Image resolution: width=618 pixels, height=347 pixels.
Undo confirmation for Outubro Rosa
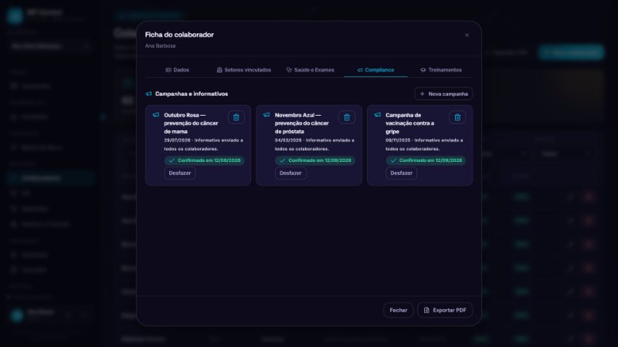[x=180, y=173]
